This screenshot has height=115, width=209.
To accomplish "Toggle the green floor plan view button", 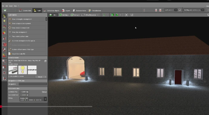I will (117, 15).
